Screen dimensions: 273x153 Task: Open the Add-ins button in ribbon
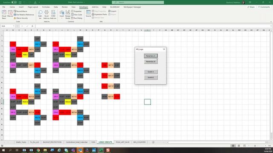[x=40, y=14]
